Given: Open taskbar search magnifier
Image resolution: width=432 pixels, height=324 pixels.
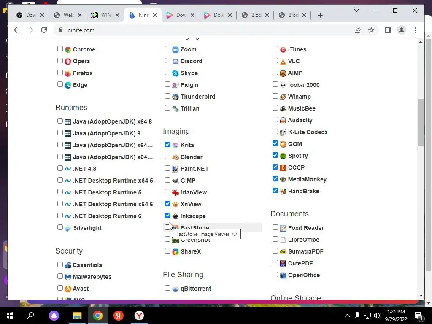Looking at the screenshot, I should tap(30, 316).
